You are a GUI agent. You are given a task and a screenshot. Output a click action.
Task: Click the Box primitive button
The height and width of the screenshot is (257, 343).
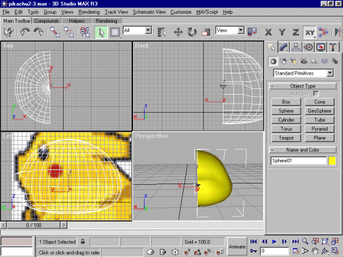pyautogui.click(x=286, y=102)
